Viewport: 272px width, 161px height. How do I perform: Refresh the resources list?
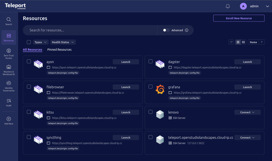pos(231,42)
